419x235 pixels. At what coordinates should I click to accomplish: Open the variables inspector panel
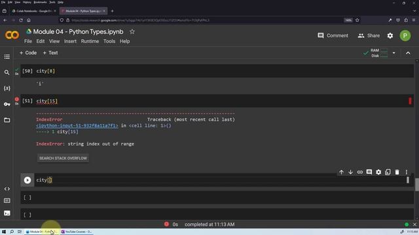pos(7,88)
